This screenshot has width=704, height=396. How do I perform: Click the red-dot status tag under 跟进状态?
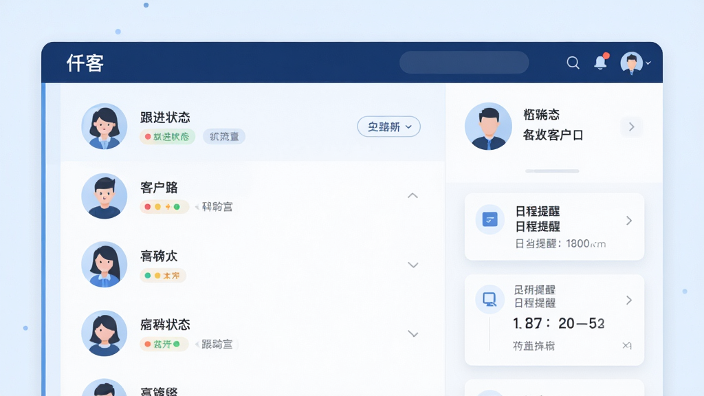point(167,137)
